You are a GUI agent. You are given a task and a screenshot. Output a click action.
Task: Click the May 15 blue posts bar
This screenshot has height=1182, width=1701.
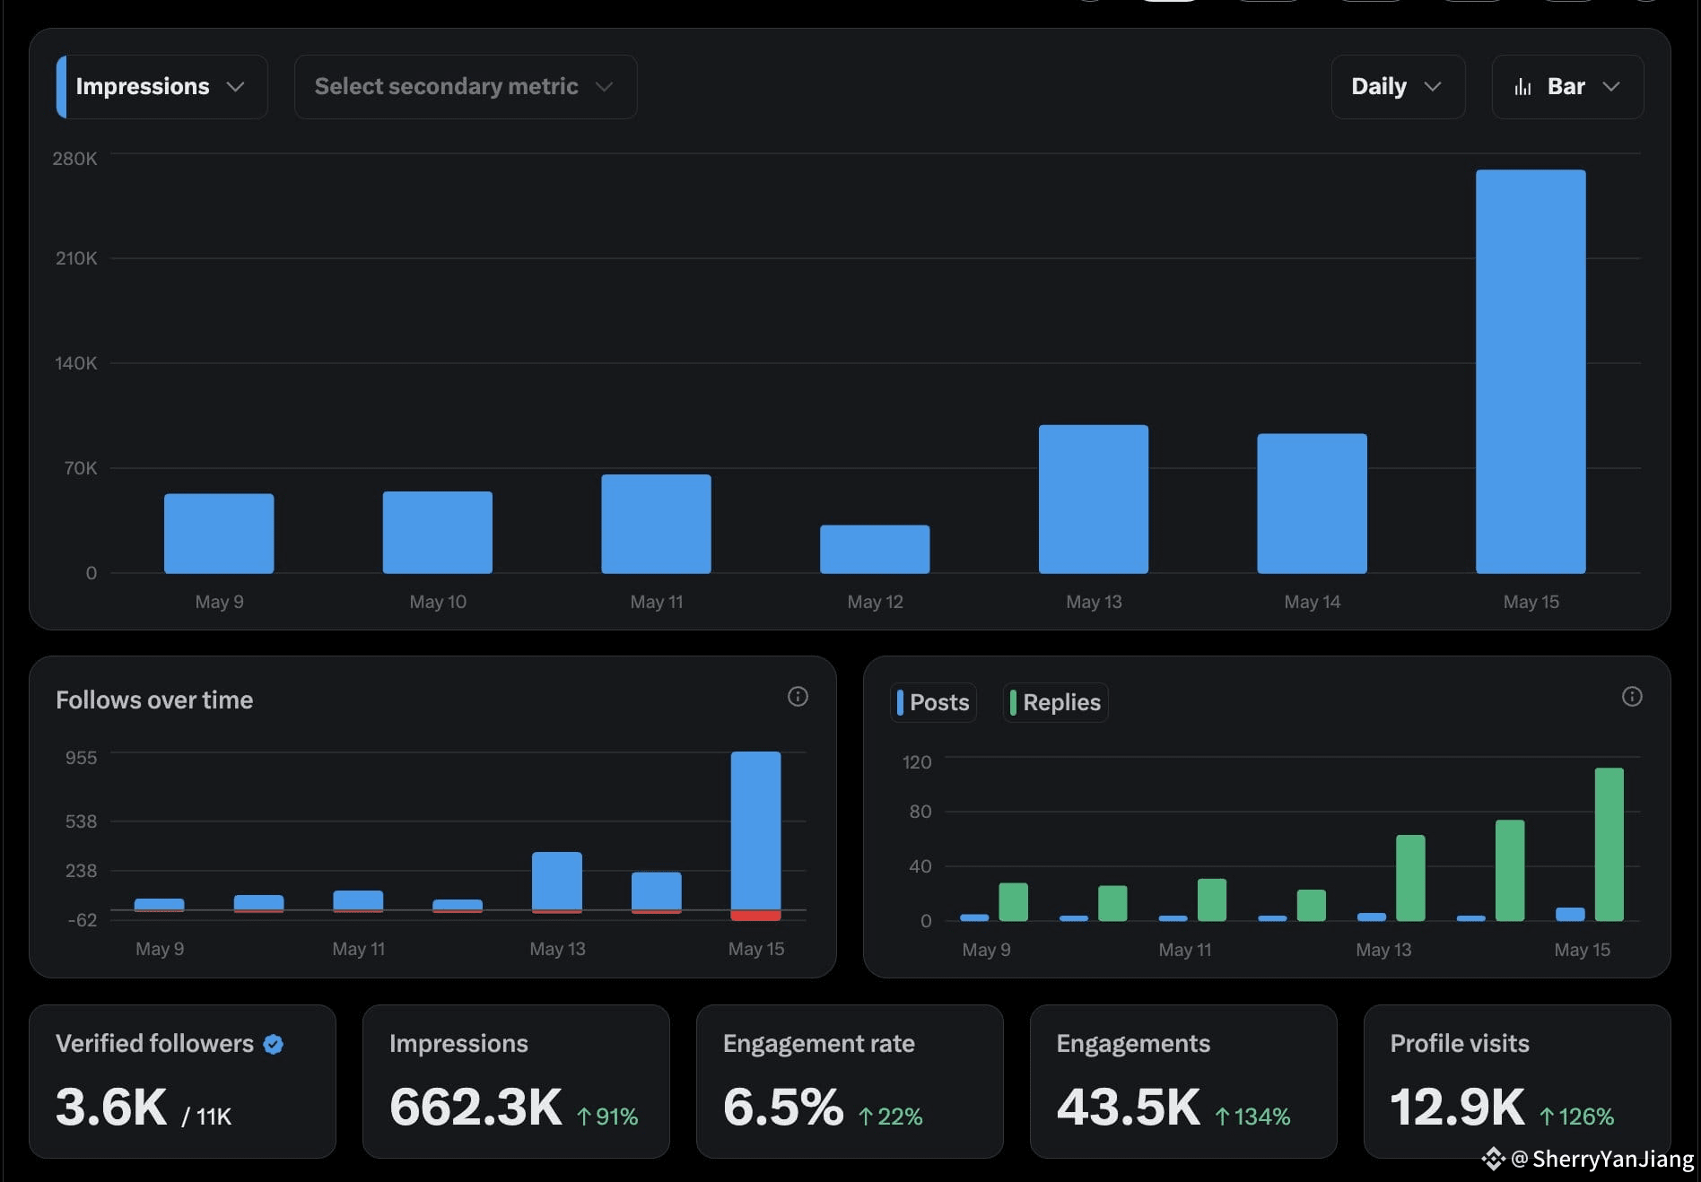tap(1570, 914)
